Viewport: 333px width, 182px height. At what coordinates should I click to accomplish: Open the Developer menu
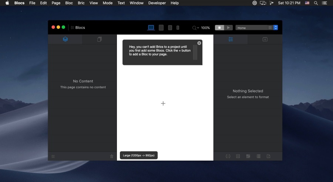pyautogui.click(x=157, y=3)
